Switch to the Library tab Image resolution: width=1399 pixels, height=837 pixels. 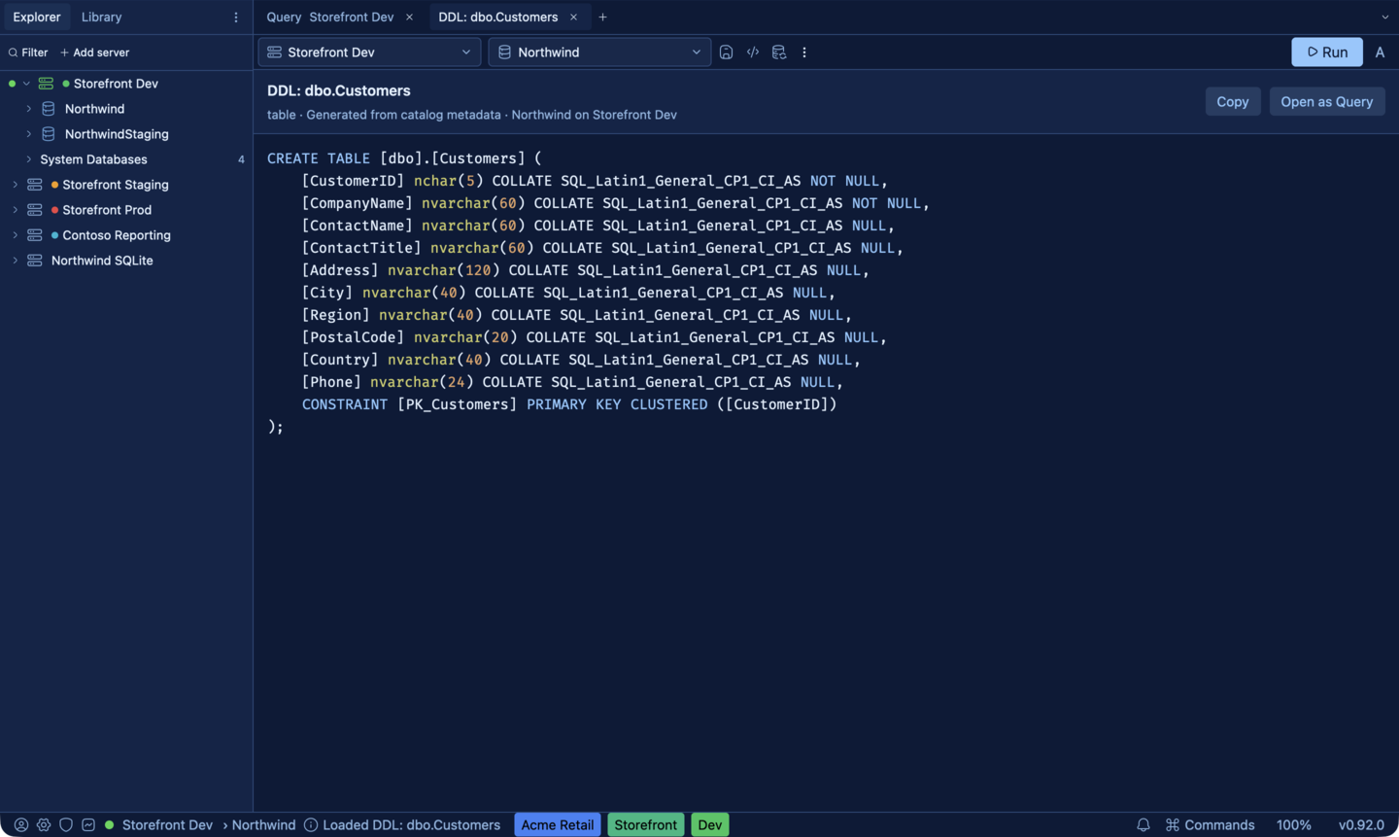(x=101, y=17)
